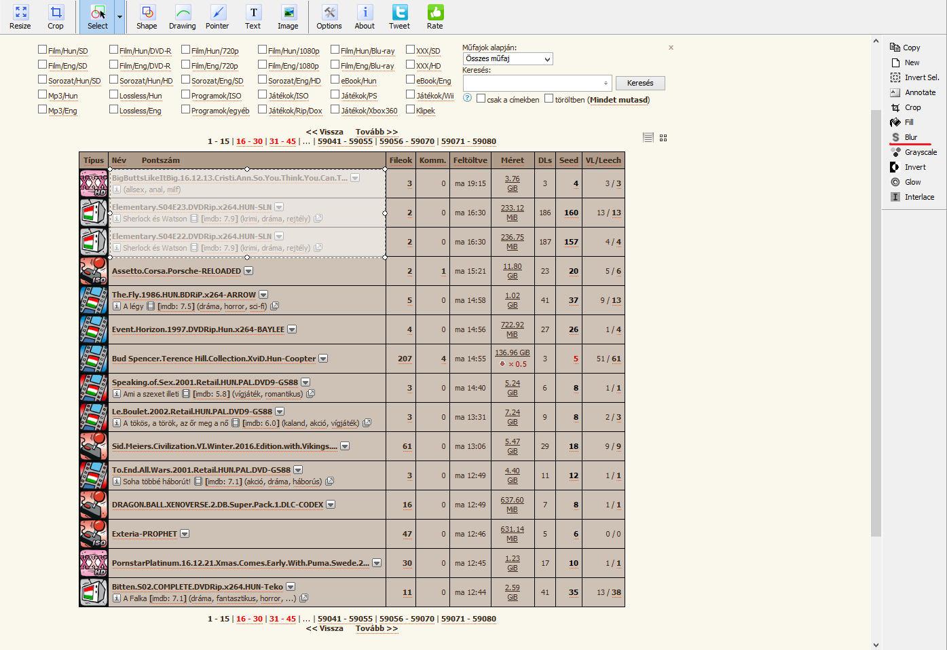The width and height of the screenshot is (947, 650).
Task: Select the Resize tool in toolbar
Action: coord(20,17)
